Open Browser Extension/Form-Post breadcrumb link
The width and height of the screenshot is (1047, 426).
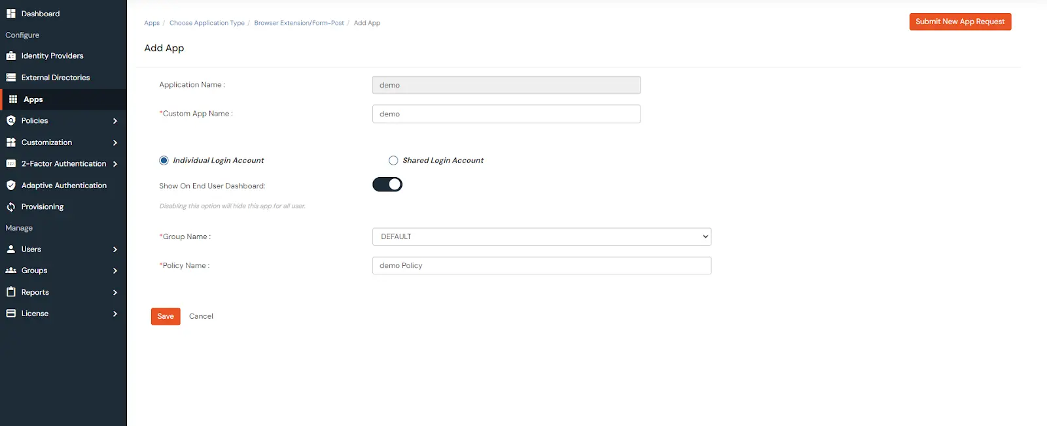point(299,23)
